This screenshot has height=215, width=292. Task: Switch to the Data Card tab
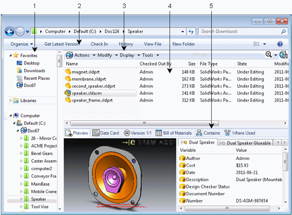[105, 133]
